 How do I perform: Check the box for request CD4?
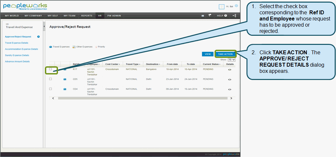(50, 89)
